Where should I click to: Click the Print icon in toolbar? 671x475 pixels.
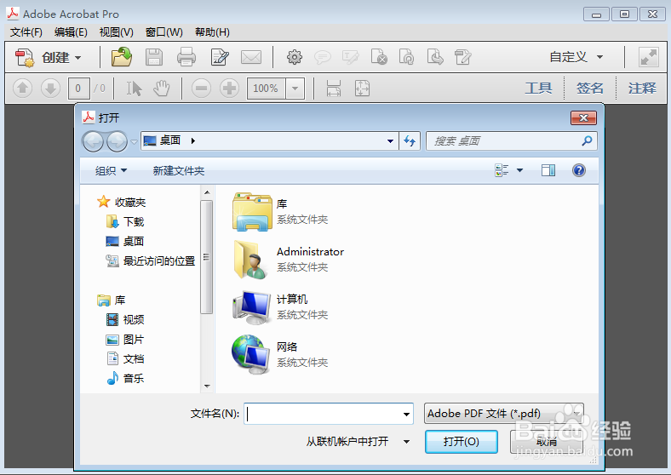point(186,57)
